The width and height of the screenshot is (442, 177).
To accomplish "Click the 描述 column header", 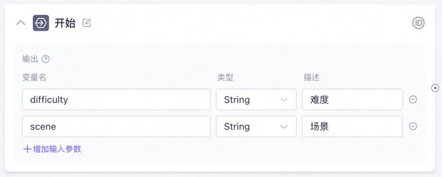I will [x=311, y=77].
